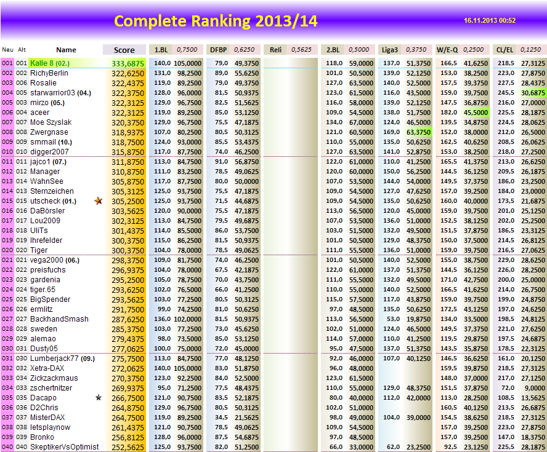This screenshot has width=547, height=452.
Task: Select the Name column header
Action: [x=66, y=50]
